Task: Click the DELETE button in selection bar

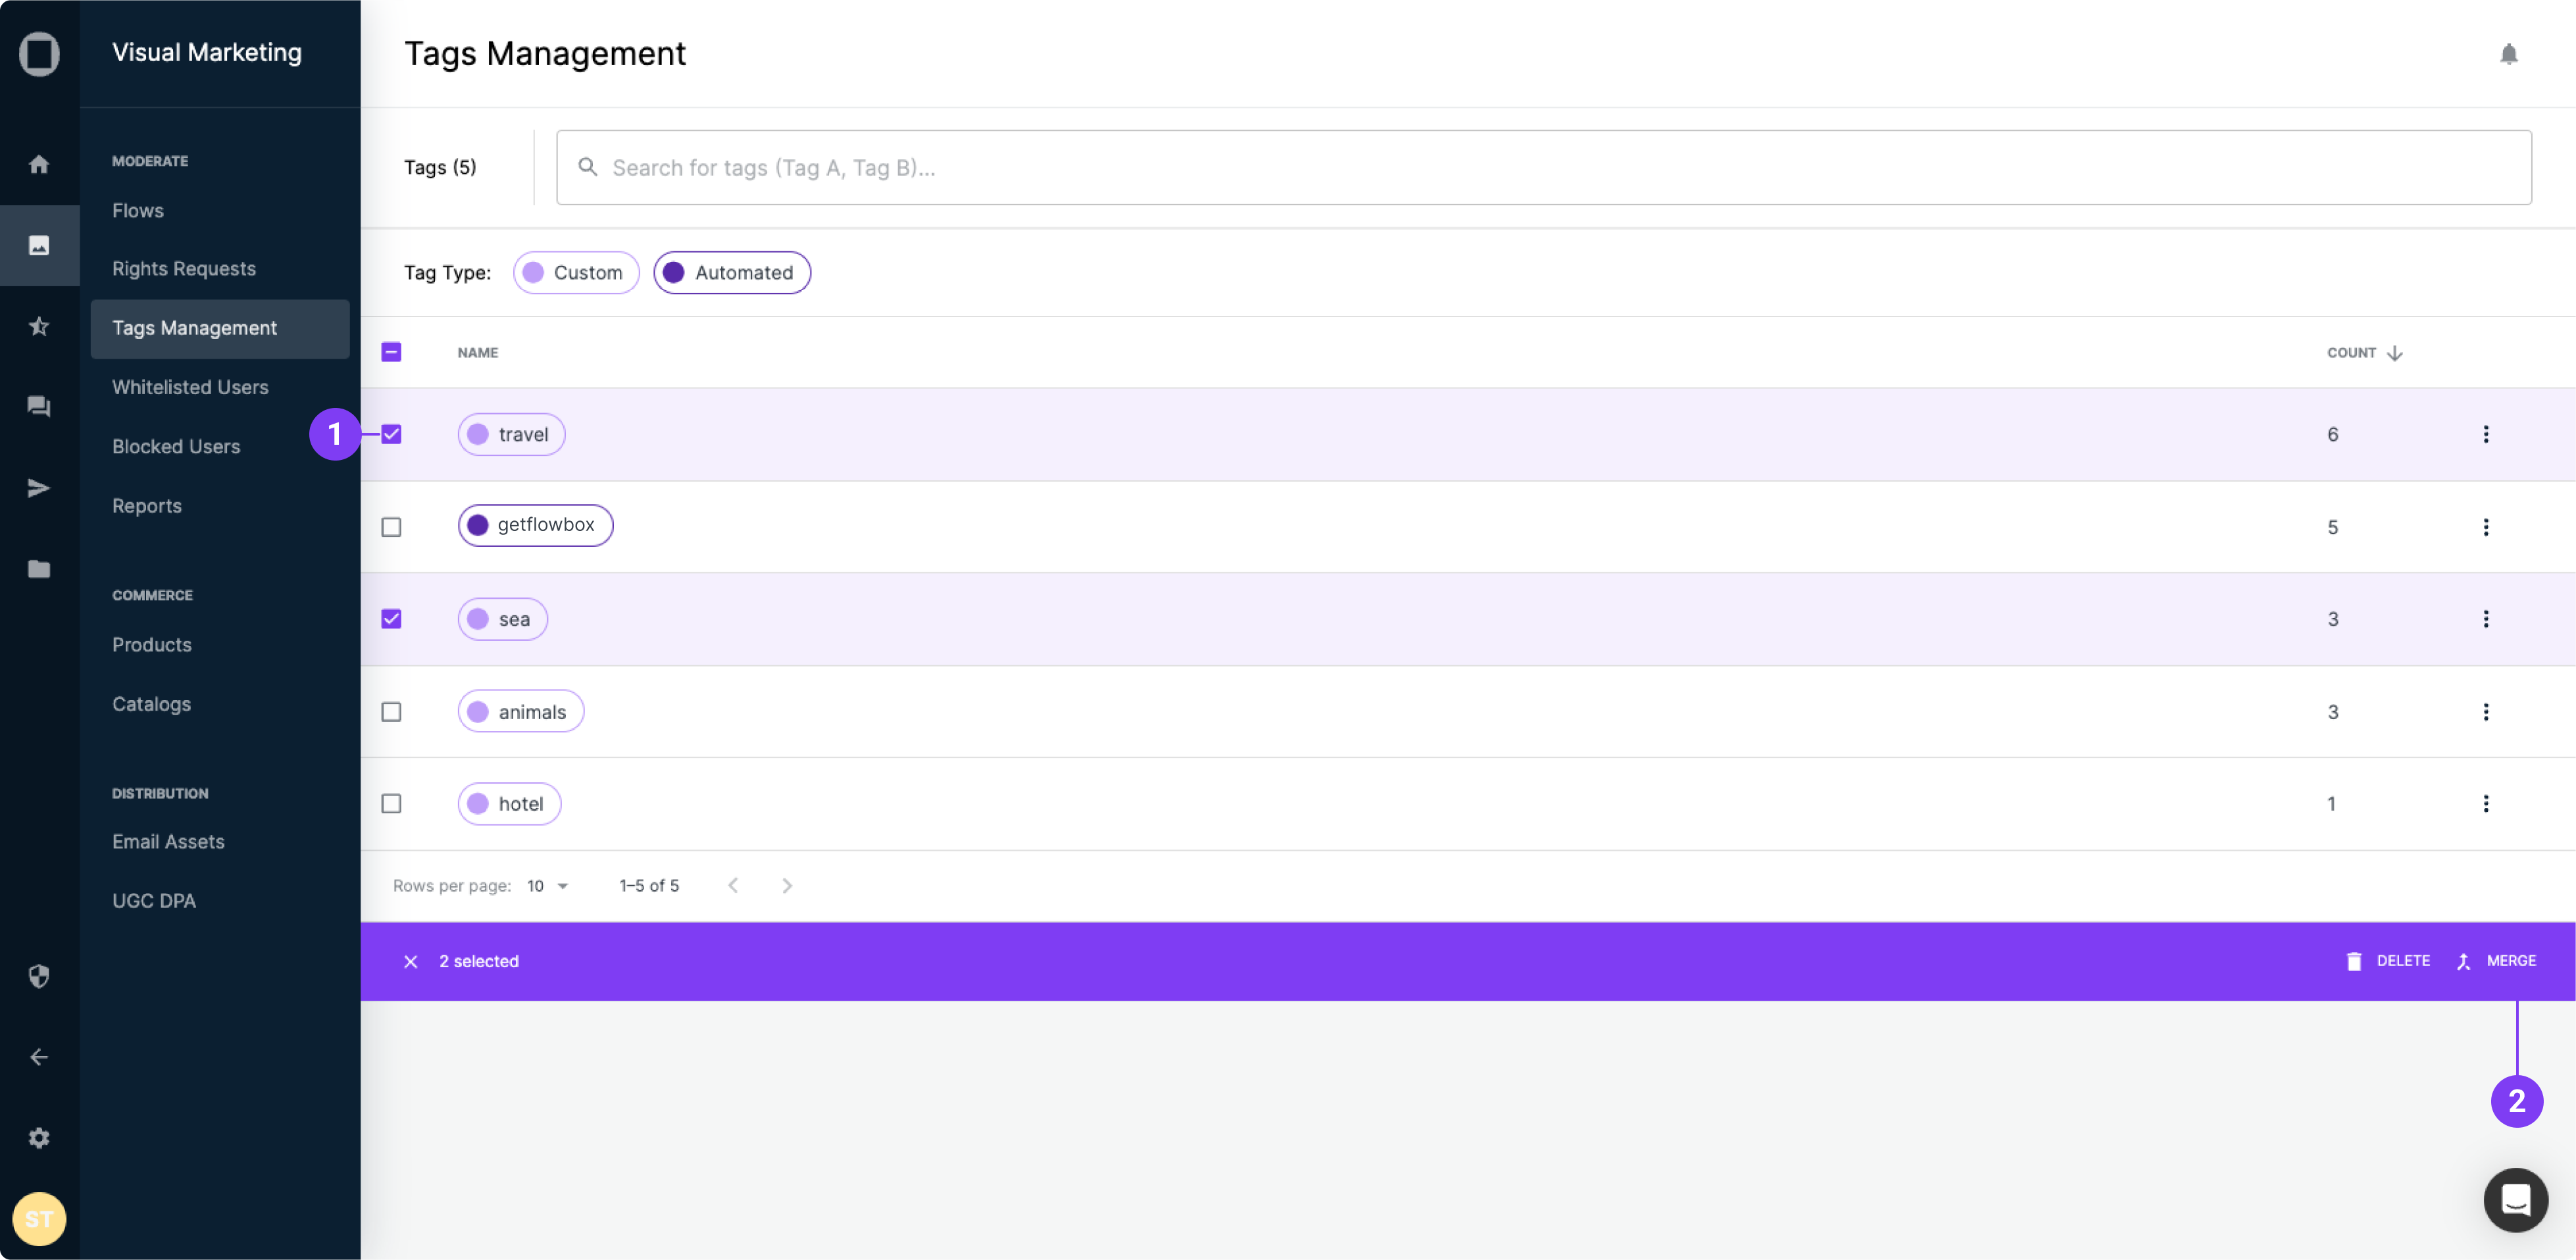Action: tap(2388, 961)
